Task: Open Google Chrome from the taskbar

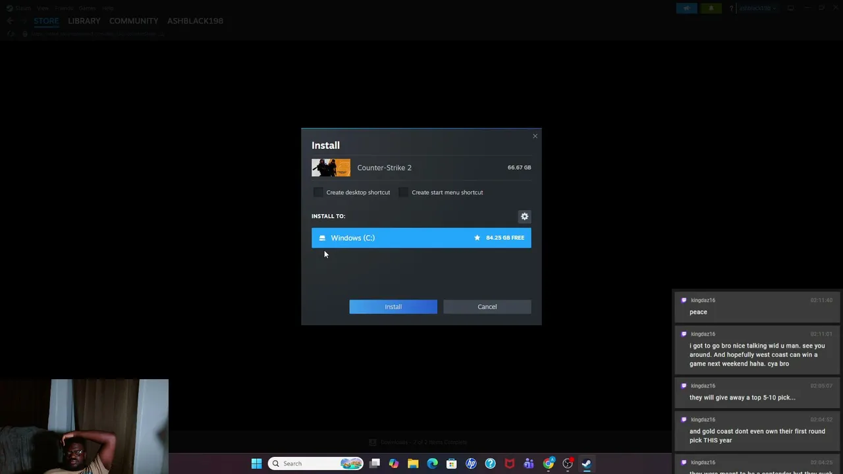Action: coord(548,463)
